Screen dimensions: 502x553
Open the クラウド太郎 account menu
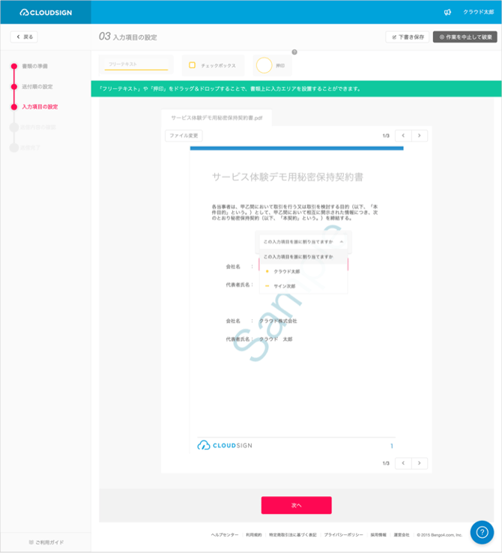click(x=478, y=12)
